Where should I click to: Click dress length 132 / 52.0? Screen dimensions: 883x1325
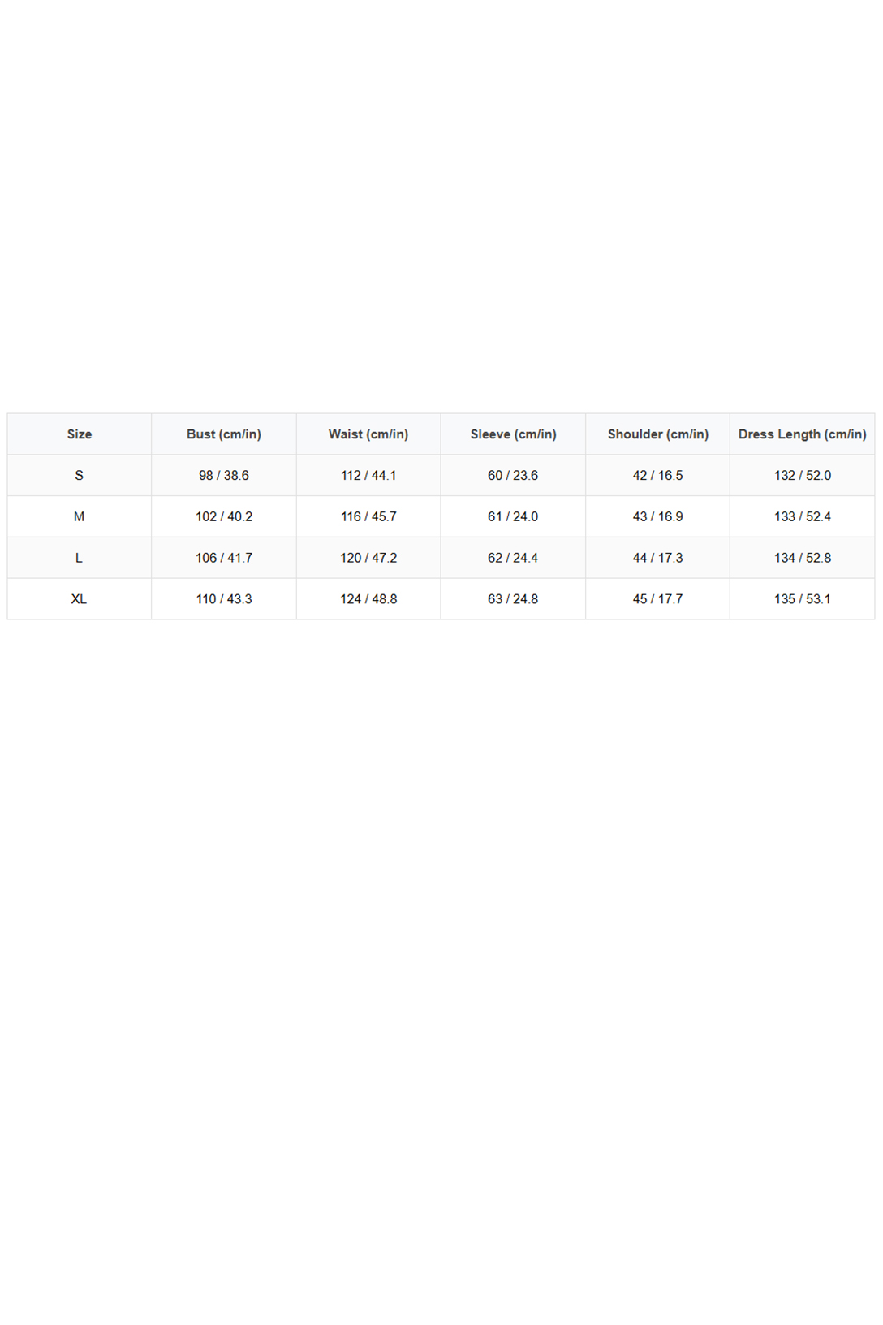tap(802, 476)
